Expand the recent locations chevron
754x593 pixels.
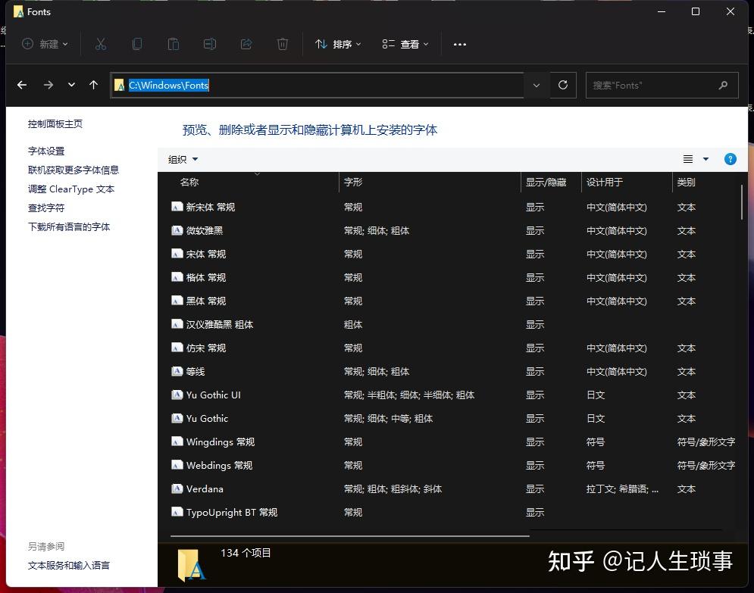(71, 85)
